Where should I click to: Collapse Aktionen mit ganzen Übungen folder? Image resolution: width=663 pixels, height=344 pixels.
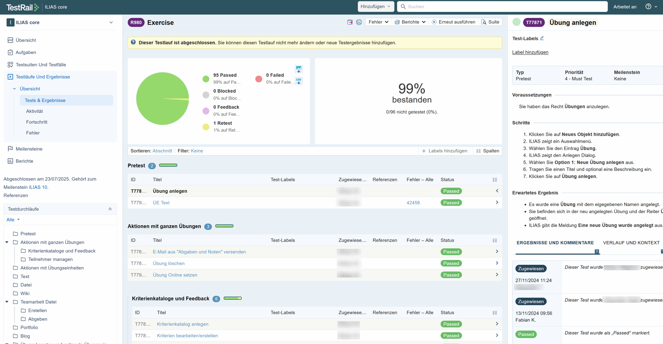pos(7,242)
